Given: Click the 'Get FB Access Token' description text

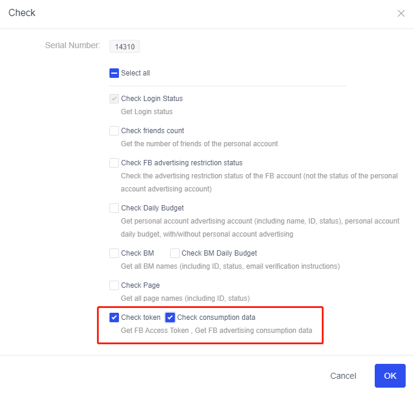Looking at the screenshot, I should [155, 330].
